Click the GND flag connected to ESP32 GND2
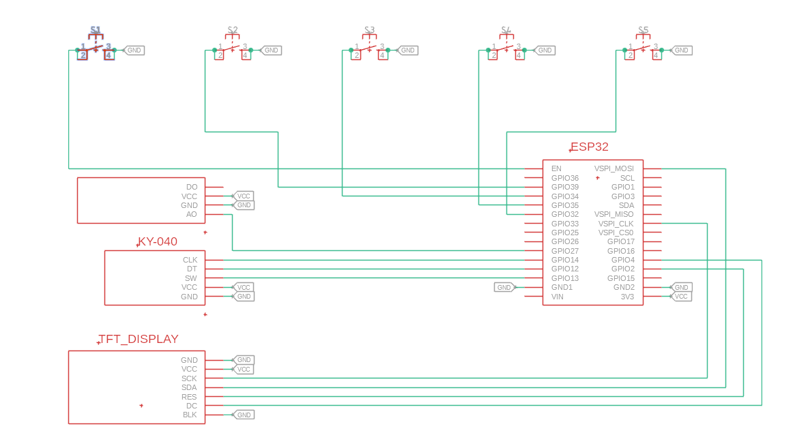 tap(681, 287)
